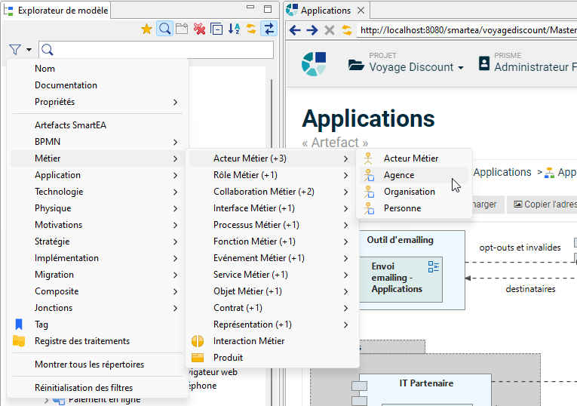Select Interaction Métier menu entry

pos(249,341)
